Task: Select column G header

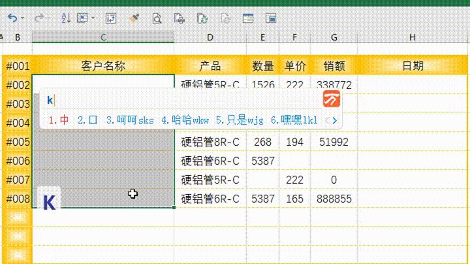Action: pyautogui.click(x=334, y=37)
